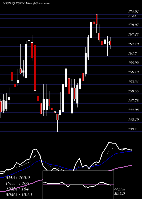Select the 172.8 price level label
Screen dimensions: 142x199
coord(132,16)
